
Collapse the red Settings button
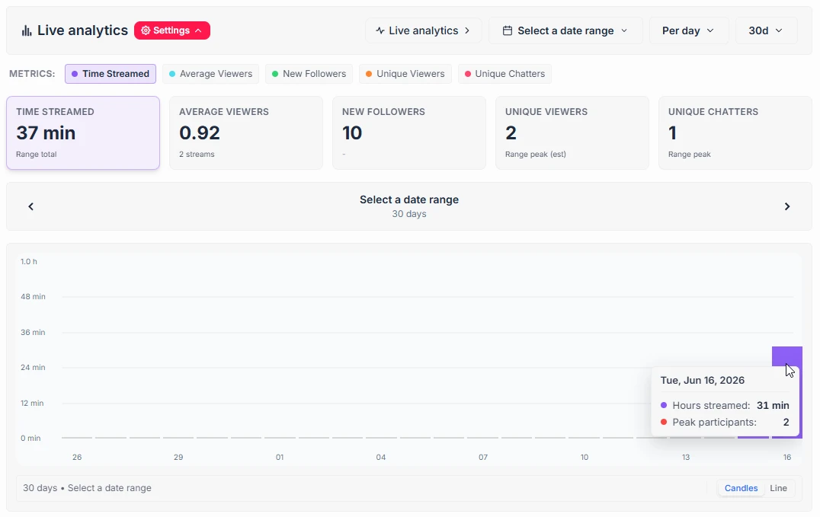(x=172, y=30)
